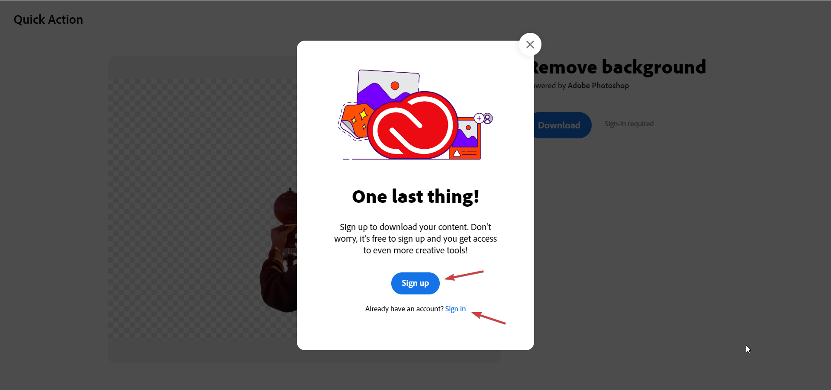Click the Quick Action page title
Image resolution: width=831 pixels, height=390 pixels.
tap(48, 19)
